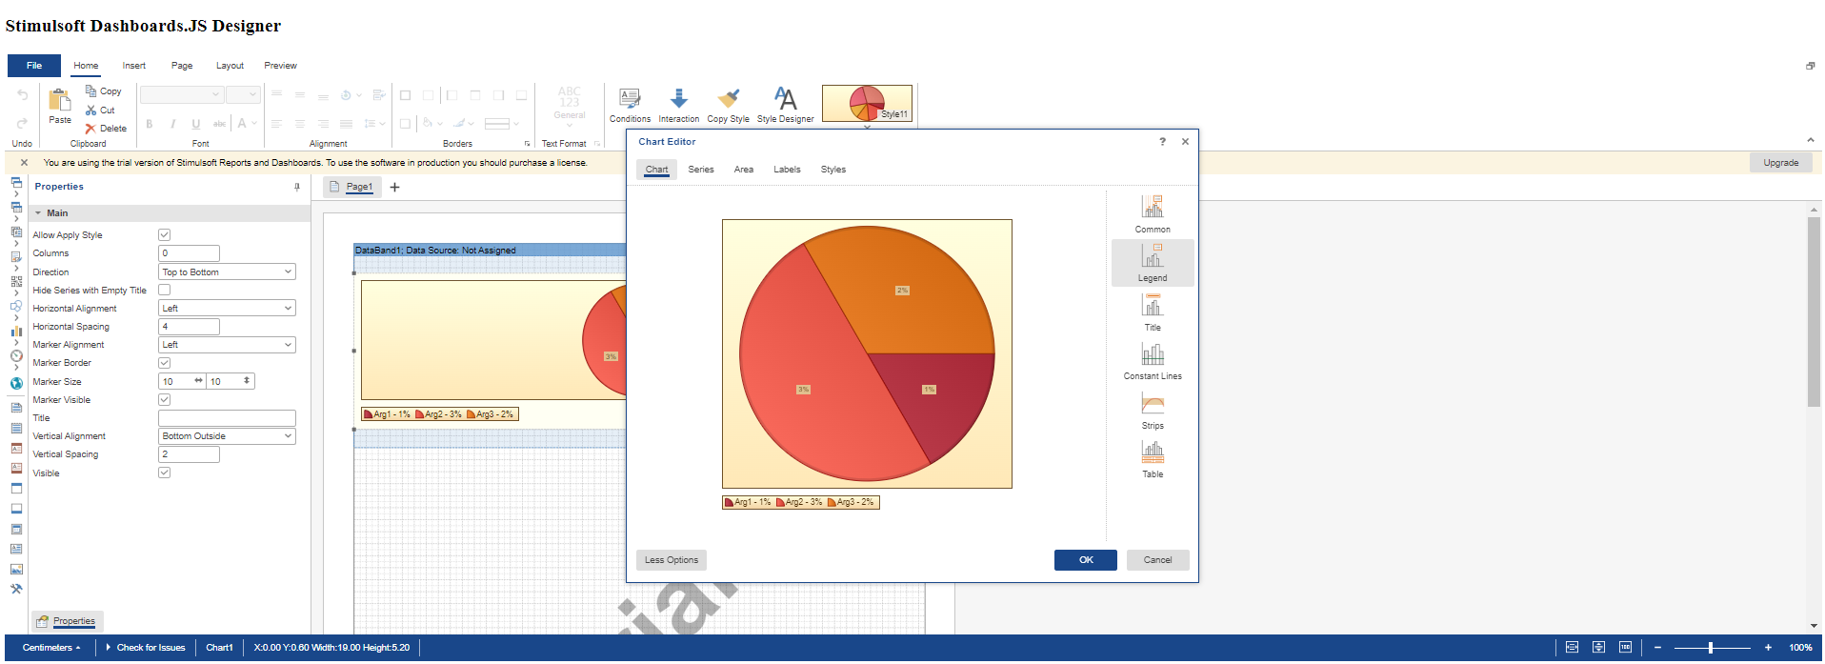Toggle the Marker Border checkbox

point(164,363)
